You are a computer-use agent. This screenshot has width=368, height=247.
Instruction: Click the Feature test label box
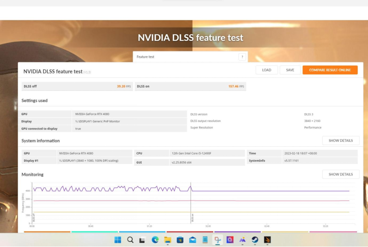coord(190,57)
